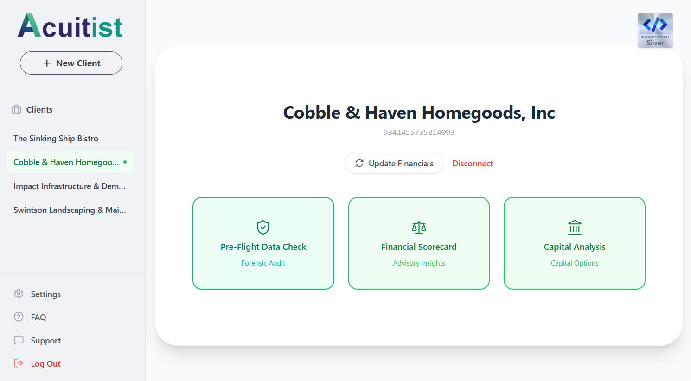Select the Pre-Flight Data Check shield icon
Screen dimensions: 691x381
[x=263, y=227]
